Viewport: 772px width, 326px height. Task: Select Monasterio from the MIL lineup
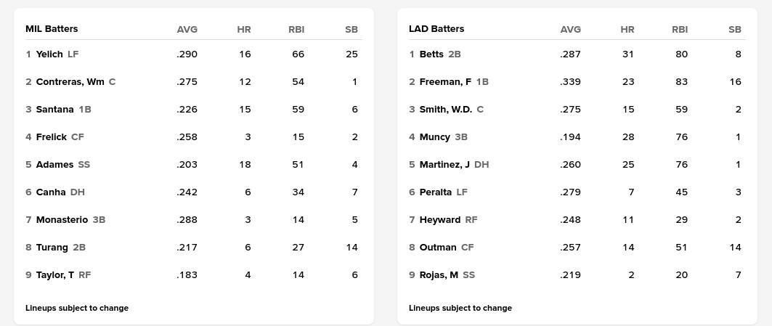tap(62, 220)
